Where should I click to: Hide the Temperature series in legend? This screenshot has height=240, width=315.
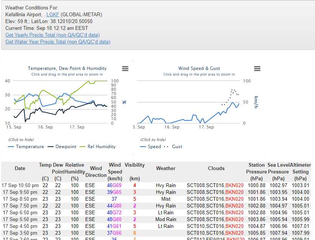pyautogui.click(x=26, y=147)
